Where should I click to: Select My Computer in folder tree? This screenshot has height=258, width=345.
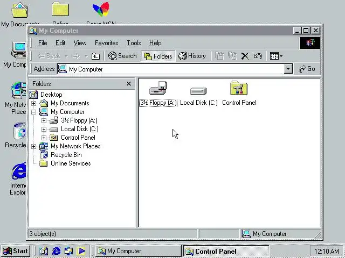[67, 112]
